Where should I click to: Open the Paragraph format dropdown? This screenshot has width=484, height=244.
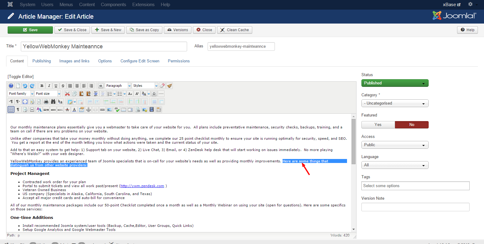[x=118, y=86]
